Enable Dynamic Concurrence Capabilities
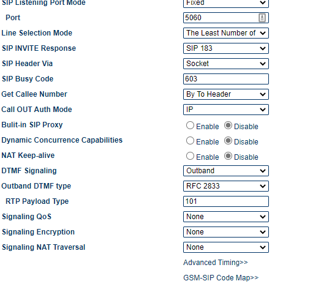 tap(190, 141)
